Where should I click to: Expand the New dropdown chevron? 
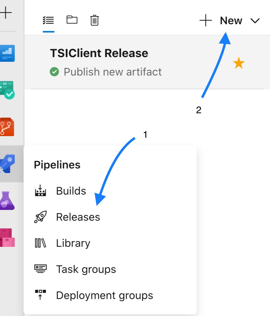[x=255, y=20]
